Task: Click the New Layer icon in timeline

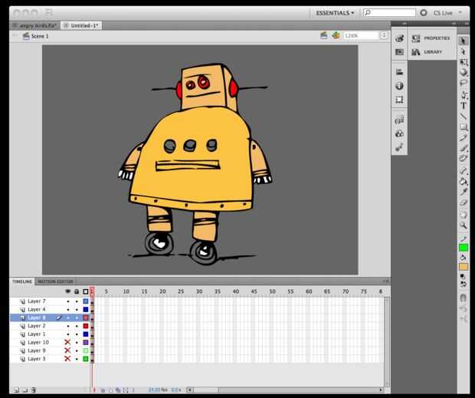Action: (x=17, y=390)
